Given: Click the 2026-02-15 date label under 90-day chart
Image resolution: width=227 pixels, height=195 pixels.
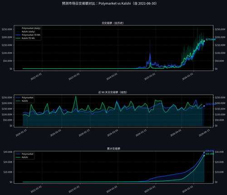Looking at the screenshot, I should coord(84,133).
